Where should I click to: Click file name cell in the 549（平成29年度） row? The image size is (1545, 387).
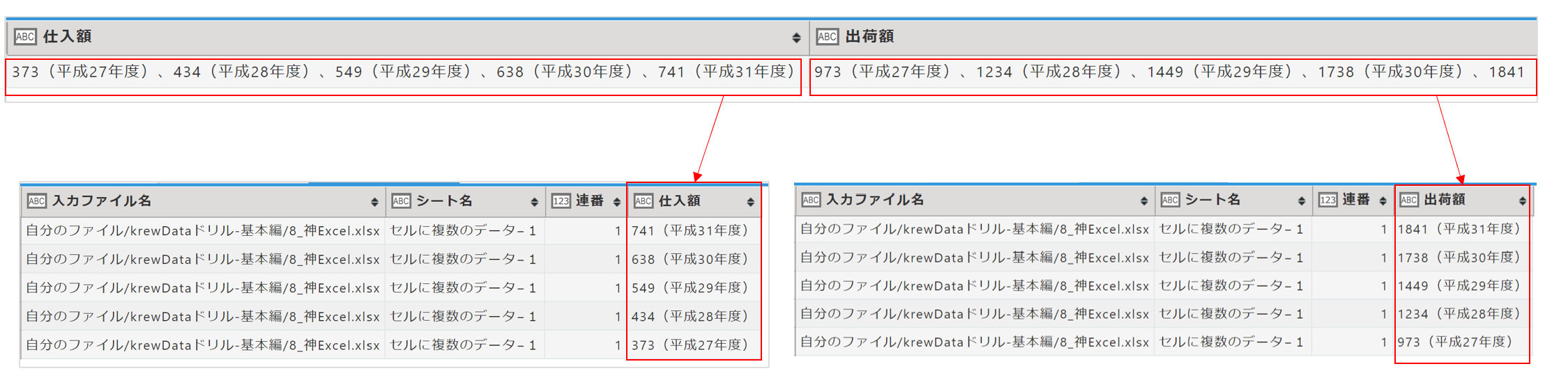(x=203, y=287)
